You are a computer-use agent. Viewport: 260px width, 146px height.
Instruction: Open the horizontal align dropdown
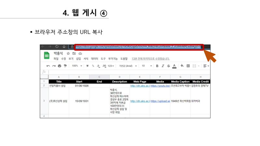206,66
